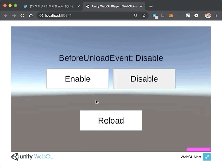
Task: Open the Chrome profile avatar
Action: tap(208, 15)
